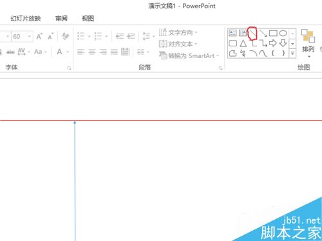Center the paragraph text
Image resolution: width=322 pixels, height=241 pixels.
pos(92,52)
